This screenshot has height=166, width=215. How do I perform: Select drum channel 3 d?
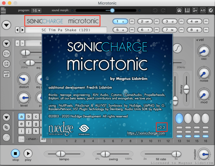(170, 22)
